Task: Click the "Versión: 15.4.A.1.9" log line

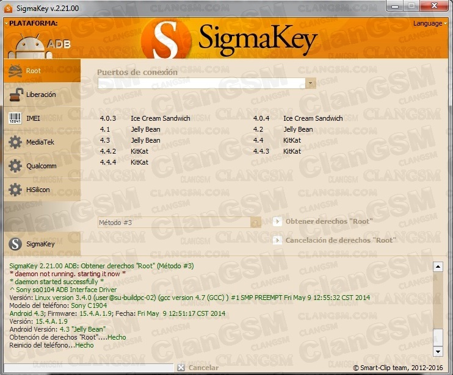Action: click(x=38, y=321)
